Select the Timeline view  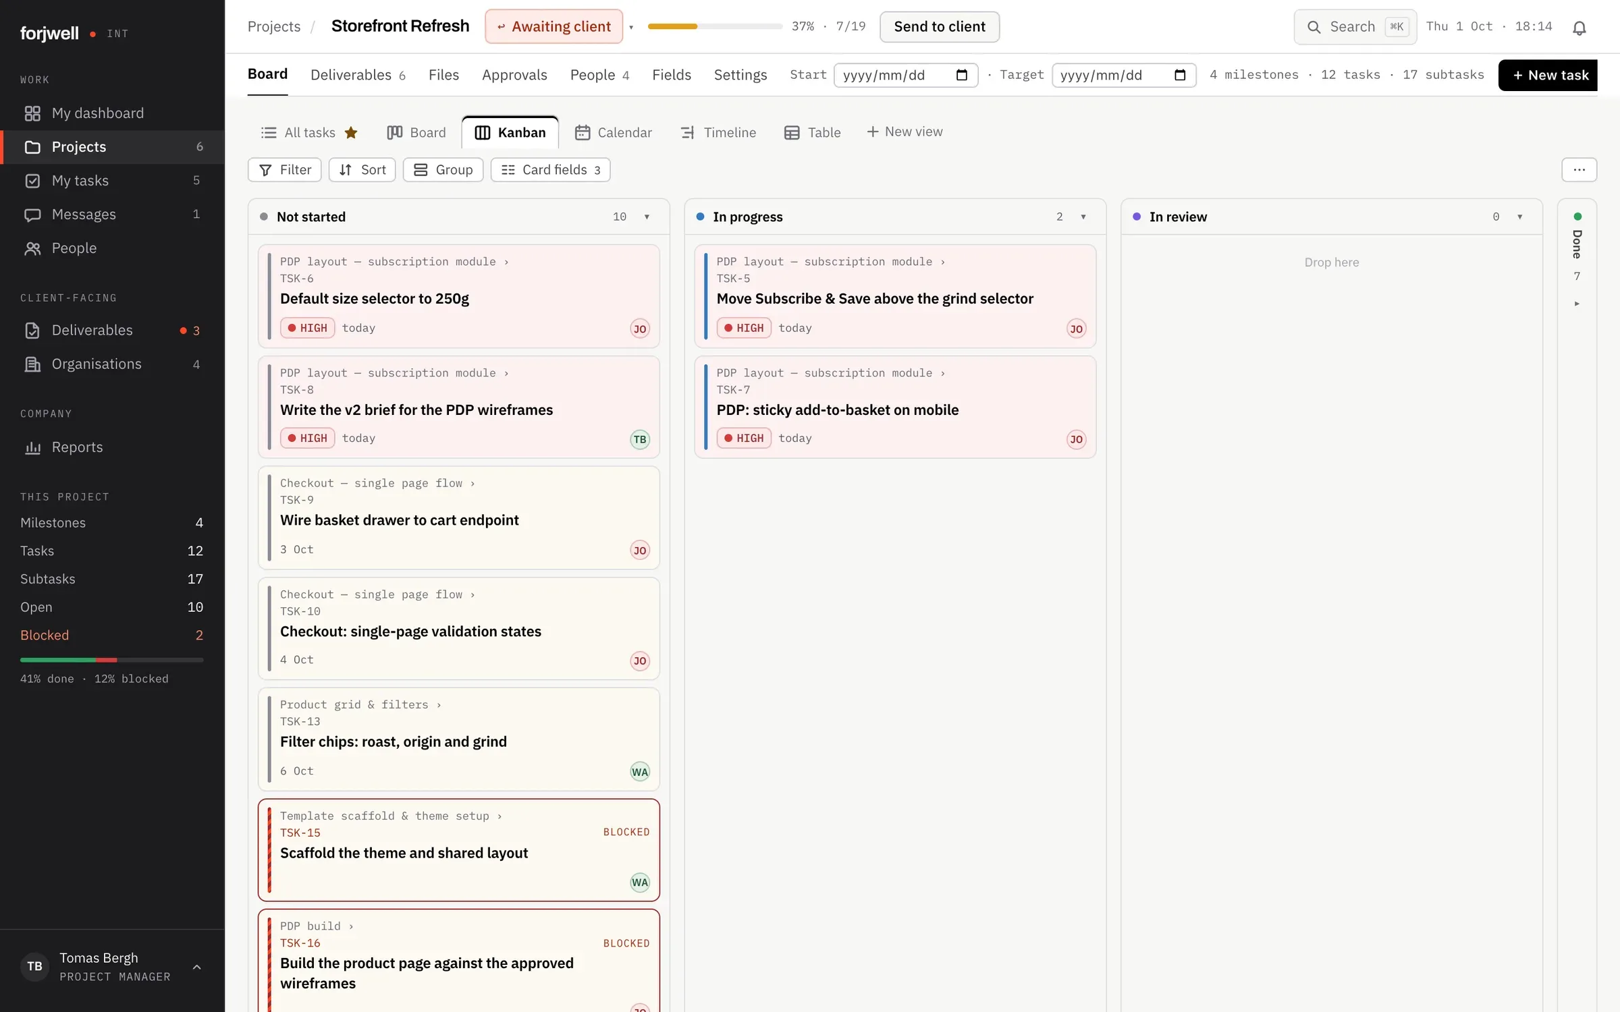718,132
